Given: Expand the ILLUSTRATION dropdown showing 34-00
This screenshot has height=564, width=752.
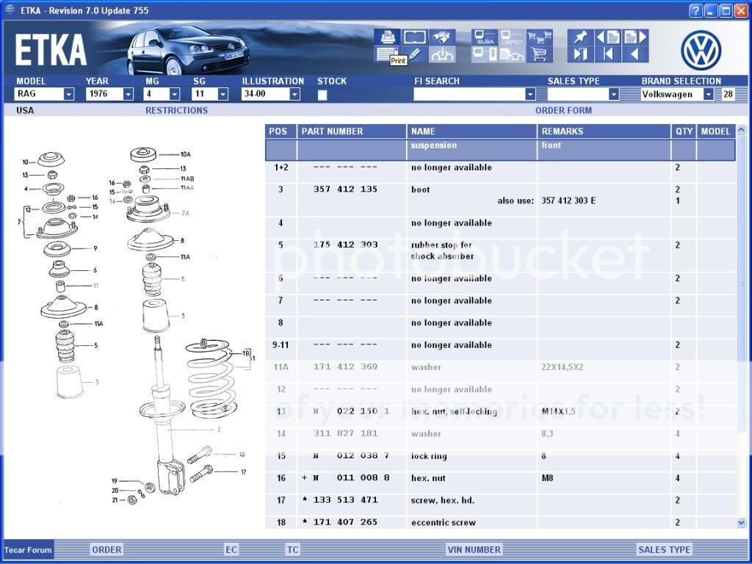Looking at the screenshot, I should [294, 95].
